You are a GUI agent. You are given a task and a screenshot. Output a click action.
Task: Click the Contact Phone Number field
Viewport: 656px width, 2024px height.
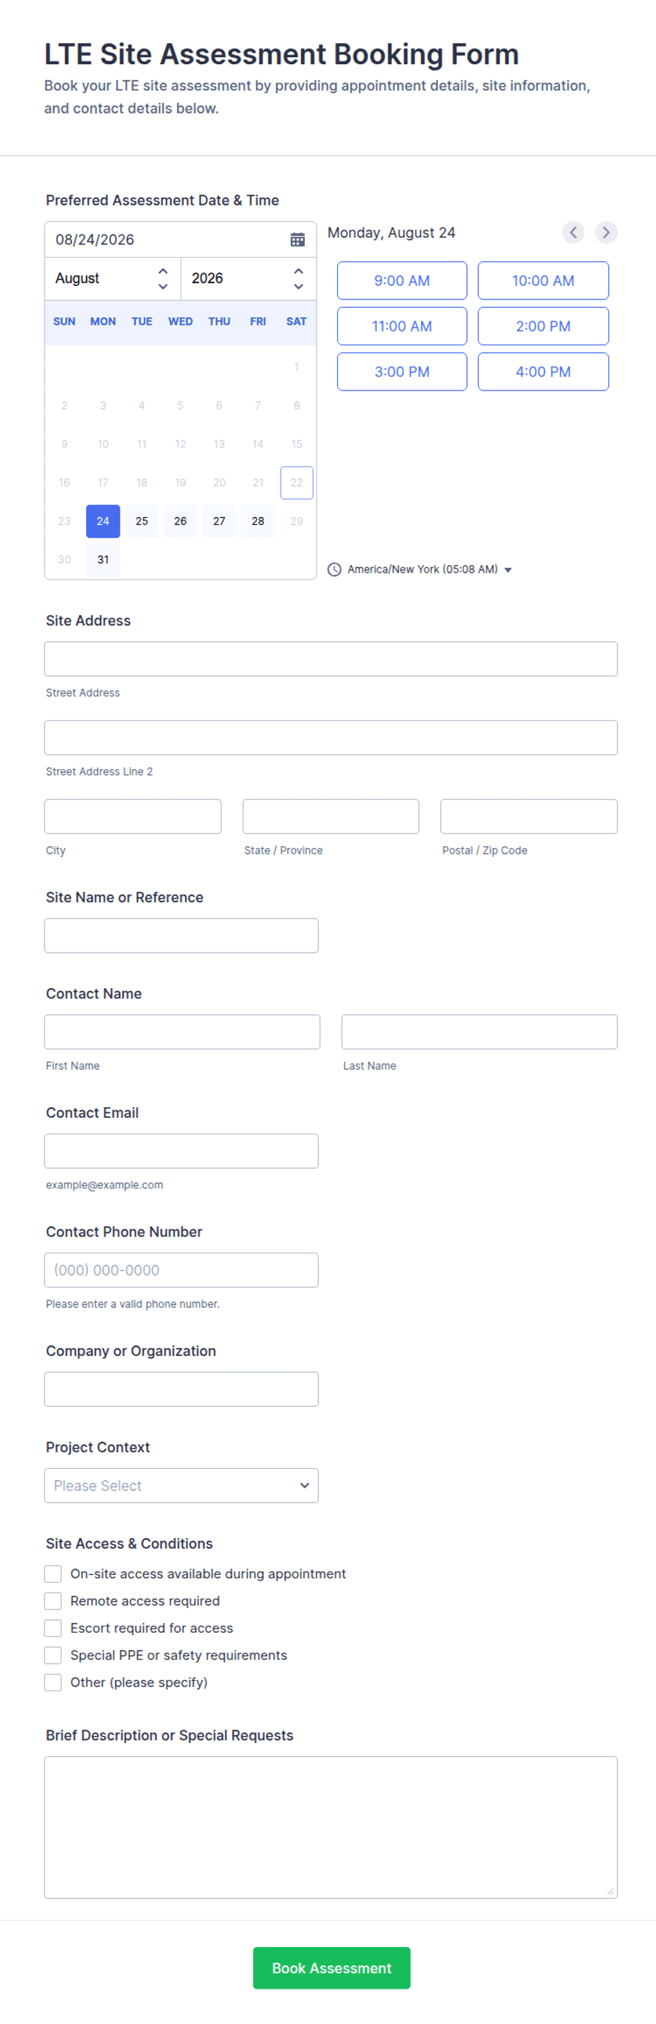[x=181, y=1270]
